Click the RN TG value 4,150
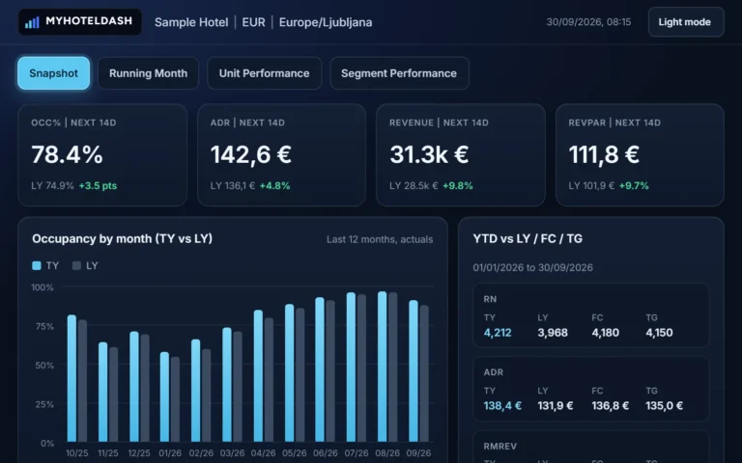Image resolution: width=742 pixels, height=463 pixels. tap(659, 333)
